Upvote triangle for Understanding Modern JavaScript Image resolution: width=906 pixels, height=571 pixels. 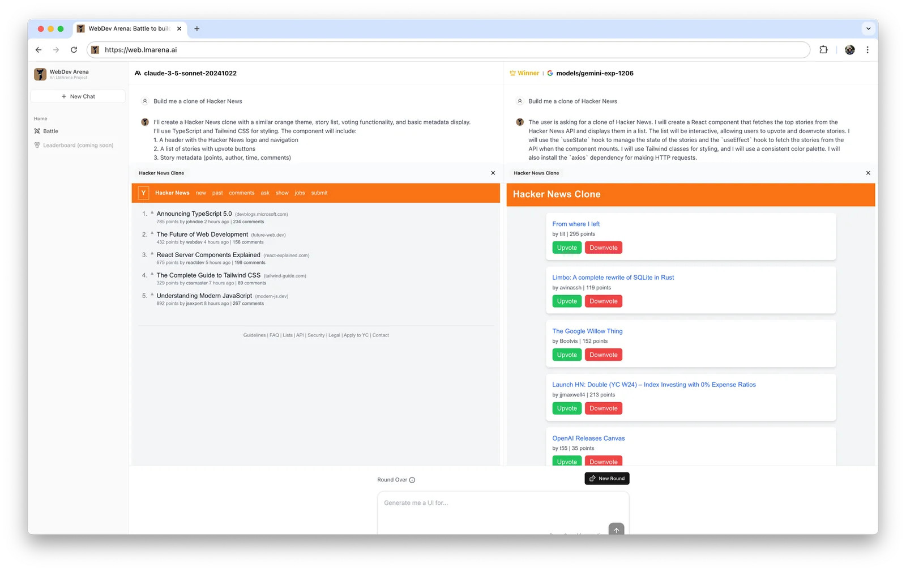[152, 294]
